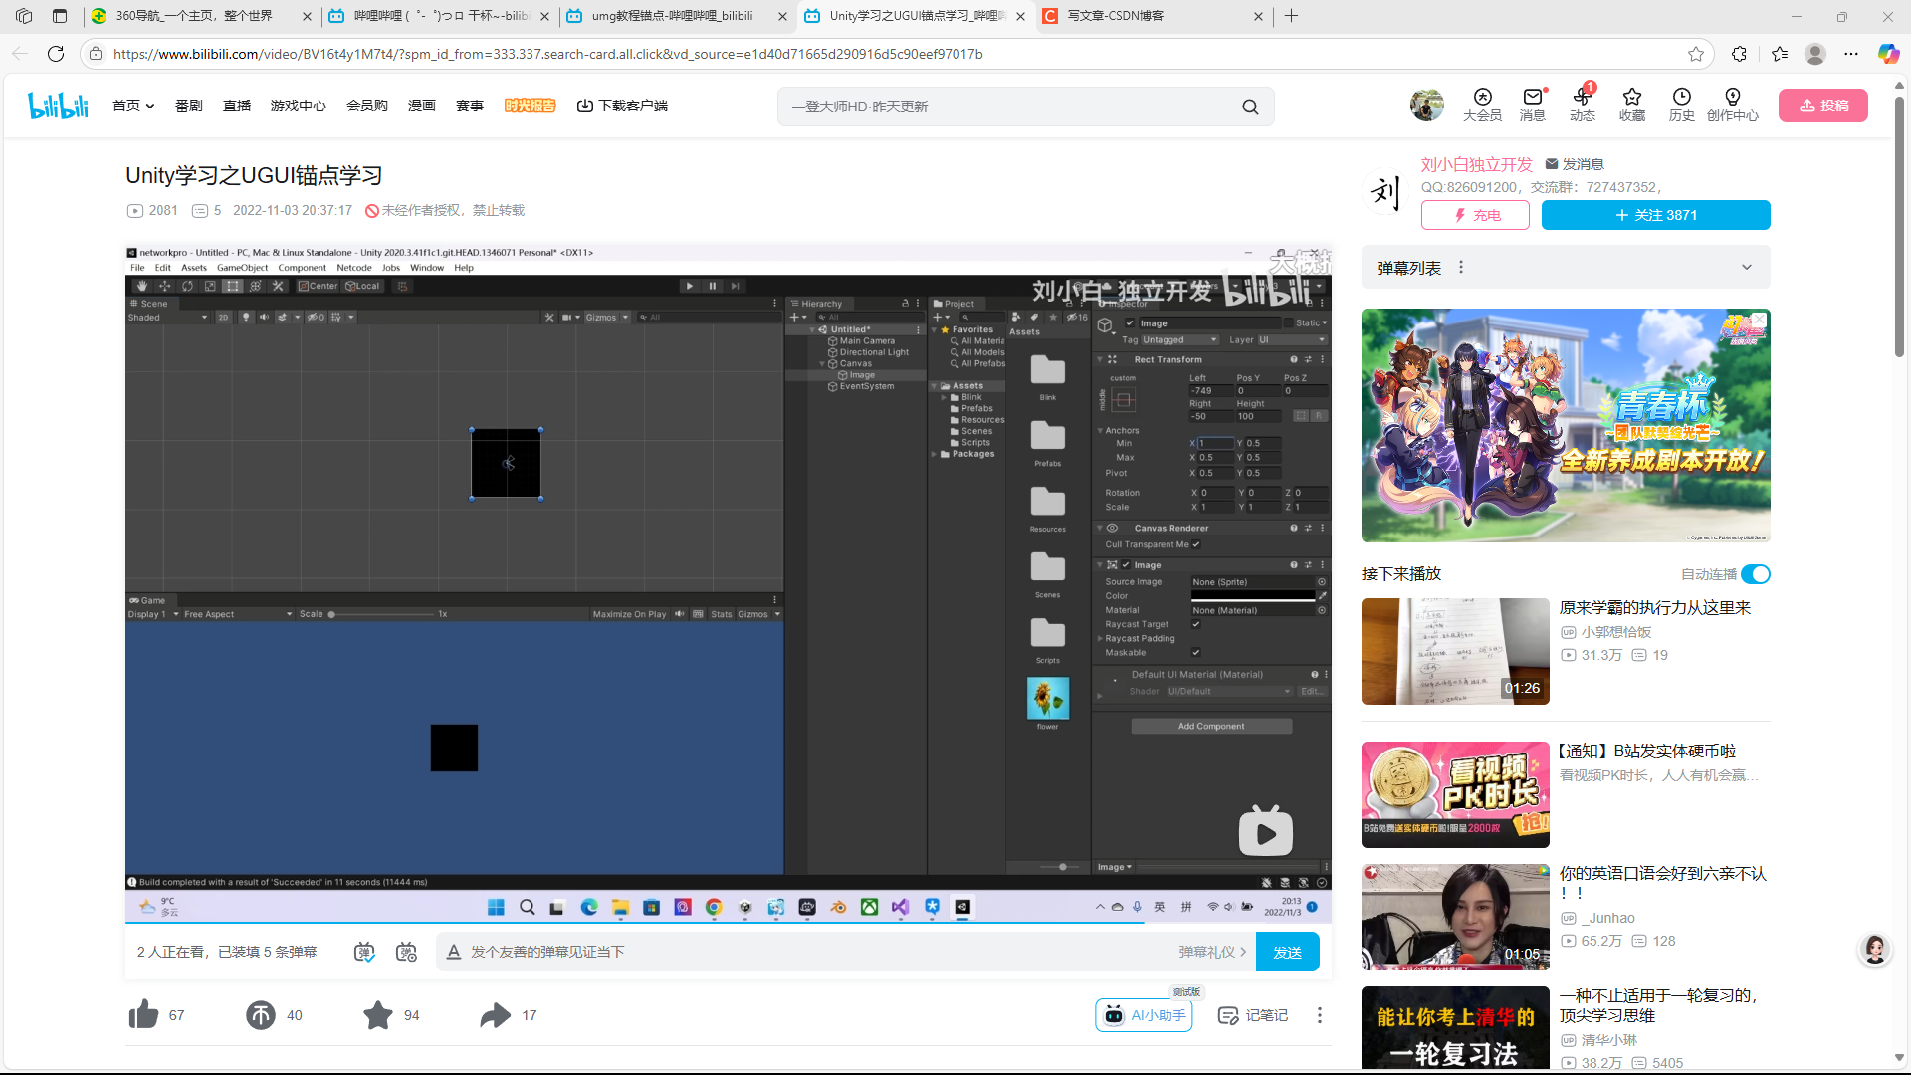1911x1075 pixels.
Task: Toggle the Raycast Target checkbox in Inspector
Action: [x=1196, y=624]
